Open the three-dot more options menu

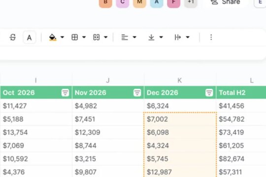tap(211, 37)
